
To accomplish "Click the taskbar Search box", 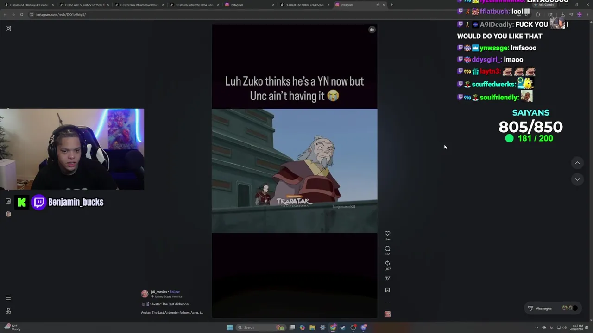I will (260, 327).
